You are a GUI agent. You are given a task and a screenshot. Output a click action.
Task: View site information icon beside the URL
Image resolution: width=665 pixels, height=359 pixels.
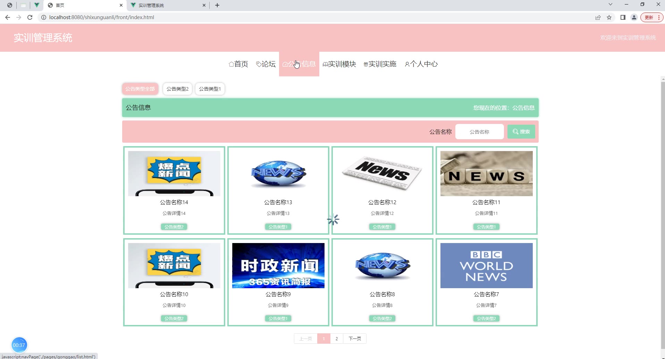click(44, 17)
